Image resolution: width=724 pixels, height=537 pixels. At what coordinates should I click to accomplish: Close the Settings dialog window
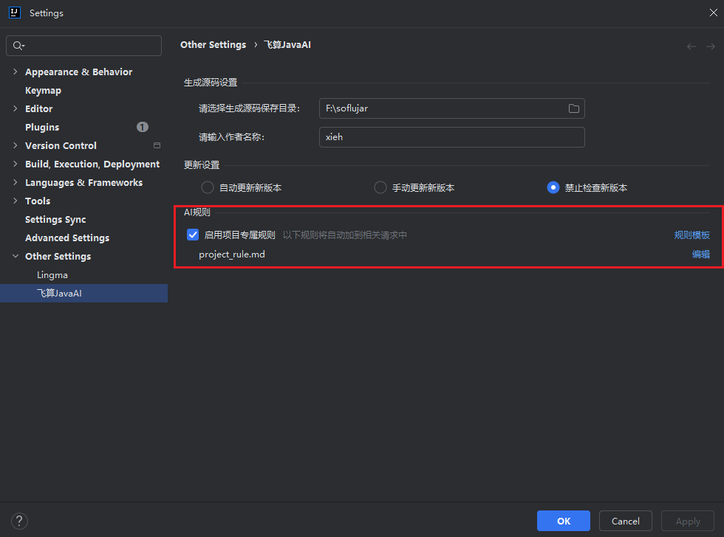(714, 13)
